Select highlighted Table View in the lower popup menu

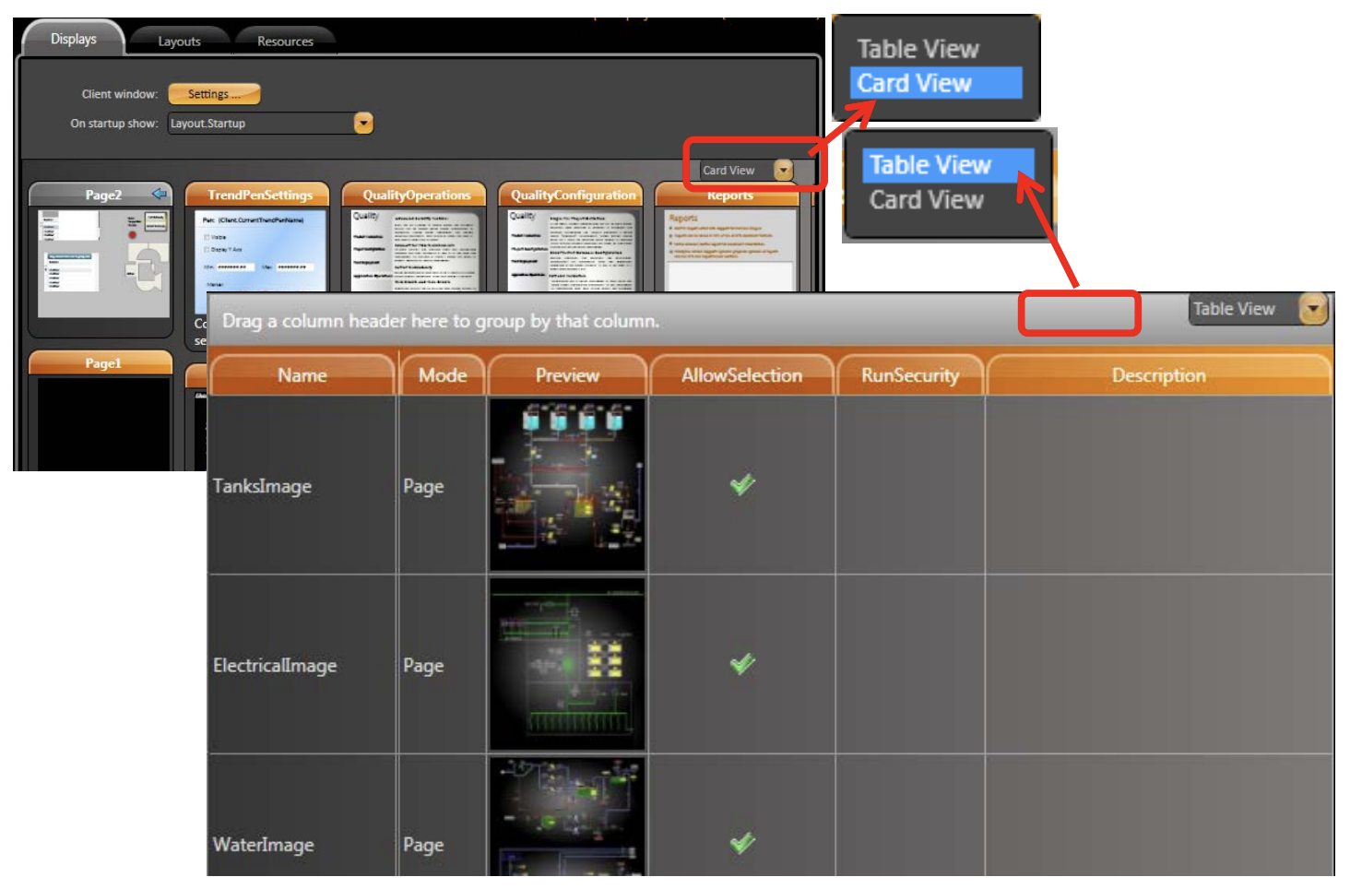tap(948, 165)
